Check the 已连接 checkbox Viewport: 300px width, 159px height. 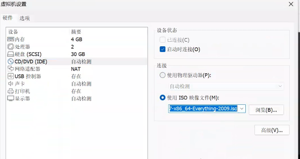(x=163, y=40)
